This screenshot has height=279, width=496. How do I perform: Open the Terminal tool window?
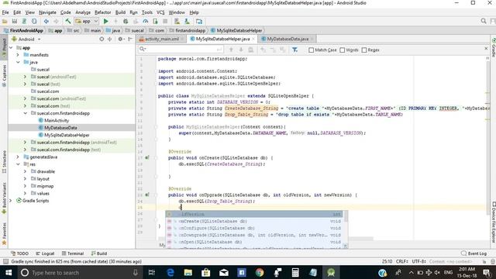point(73,253)
